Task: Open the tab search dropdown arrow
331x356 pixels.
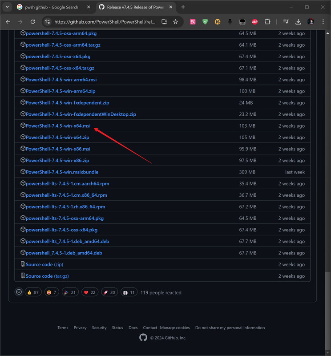Action: coord(7,7)
